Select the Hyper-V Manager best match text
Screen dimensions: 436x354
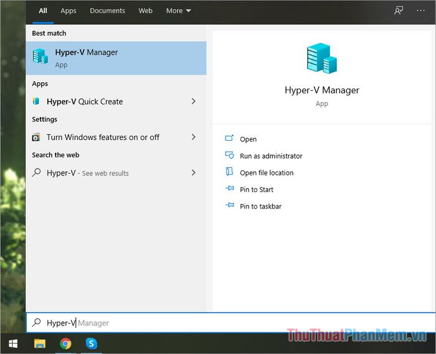pyautogui.click(x=86, y=52)
